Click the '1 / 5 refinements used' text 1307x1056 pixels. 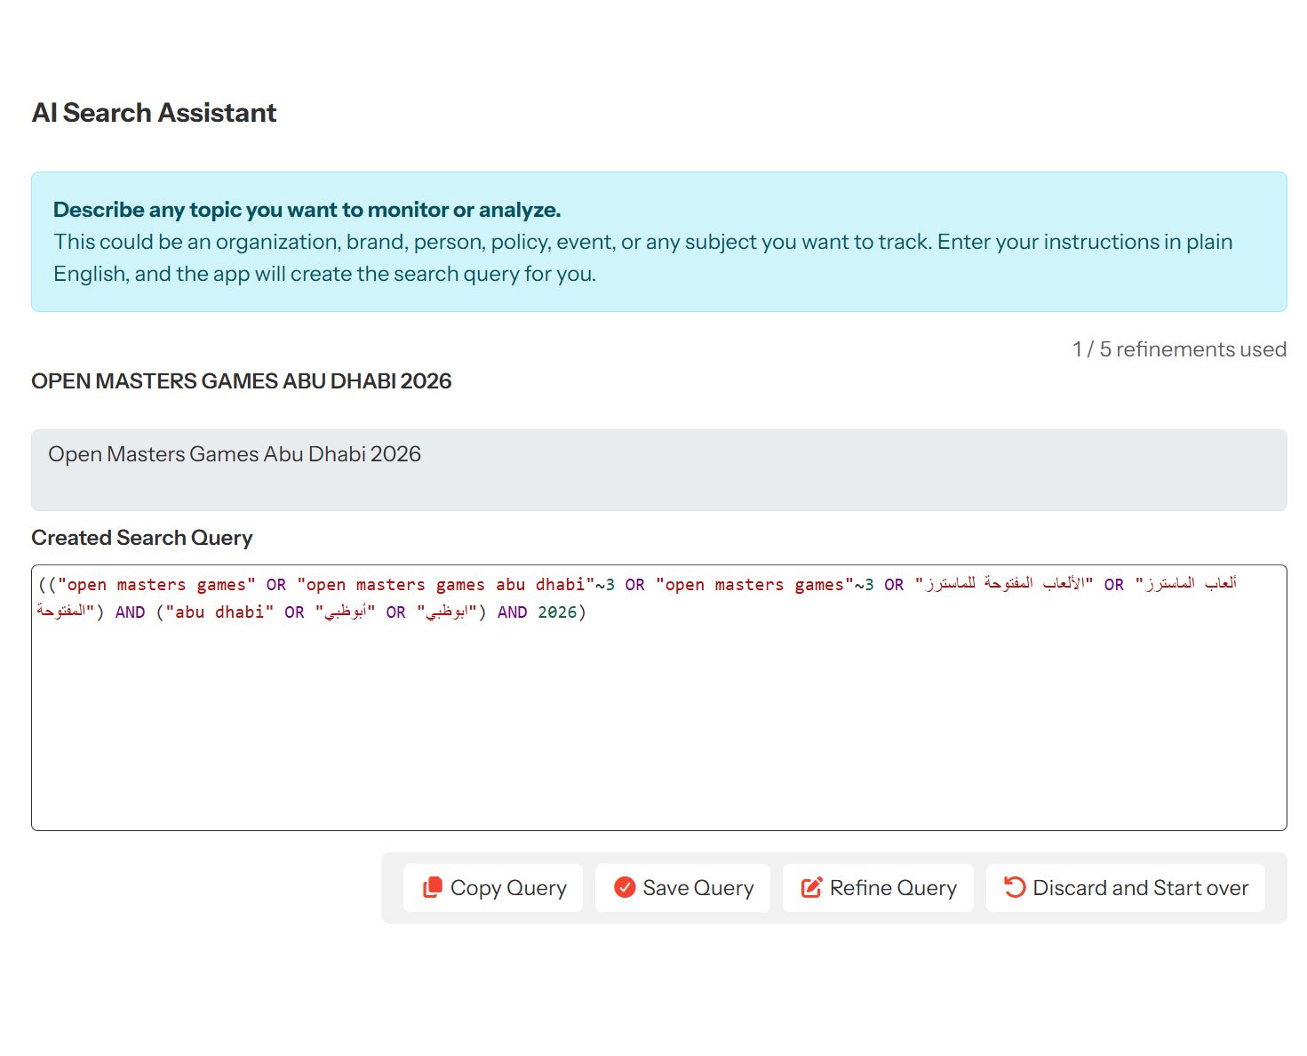[1179, 349]
